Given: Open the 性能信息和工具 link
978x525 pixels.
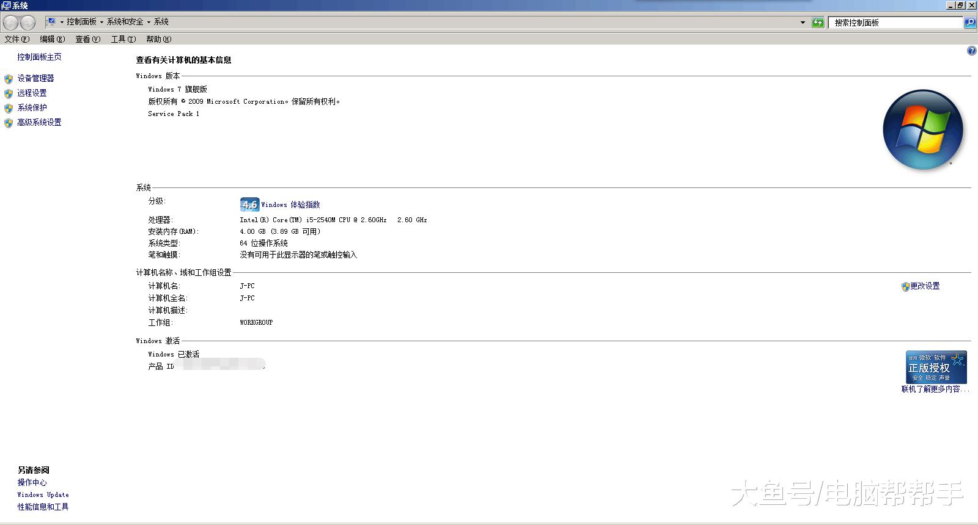Looking at the screenshot, I should [43, 507].
